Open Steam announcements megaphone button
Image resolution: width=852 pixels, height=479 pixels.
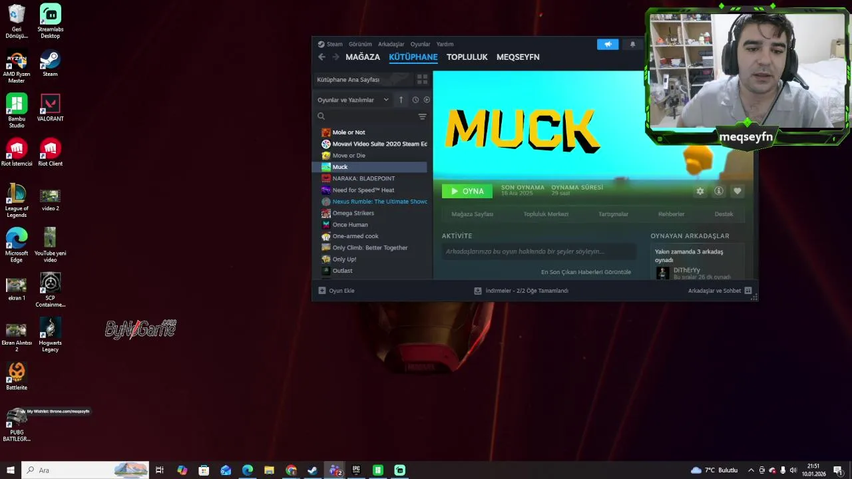608,44
